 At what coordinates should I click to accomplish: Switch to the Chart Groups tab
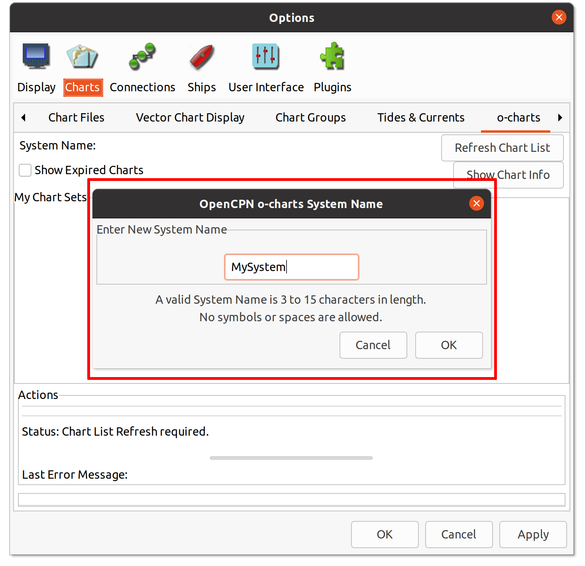click(310, 118)
